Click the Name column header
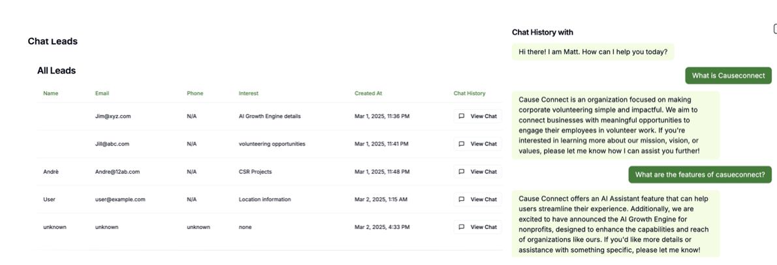Viewport: 777px width, 265px height. [x=50, y=93]
